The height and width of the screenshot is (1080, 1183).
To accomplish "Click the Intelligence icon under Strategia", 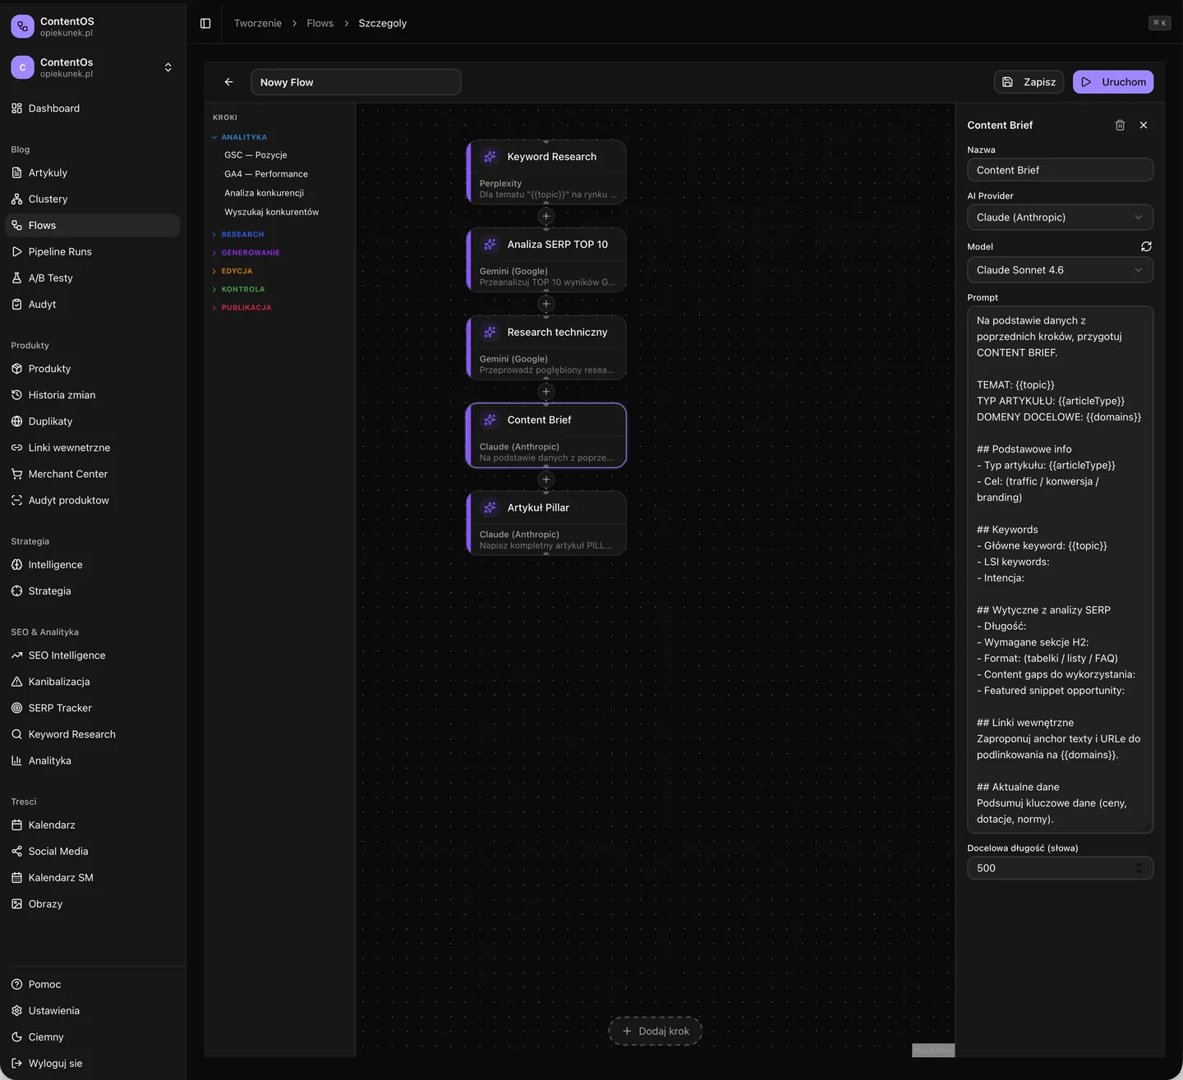I will click(x=16, y=565).
